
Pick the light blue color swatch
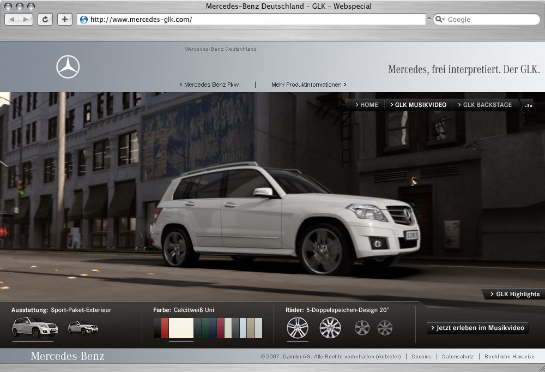(243, 328)
